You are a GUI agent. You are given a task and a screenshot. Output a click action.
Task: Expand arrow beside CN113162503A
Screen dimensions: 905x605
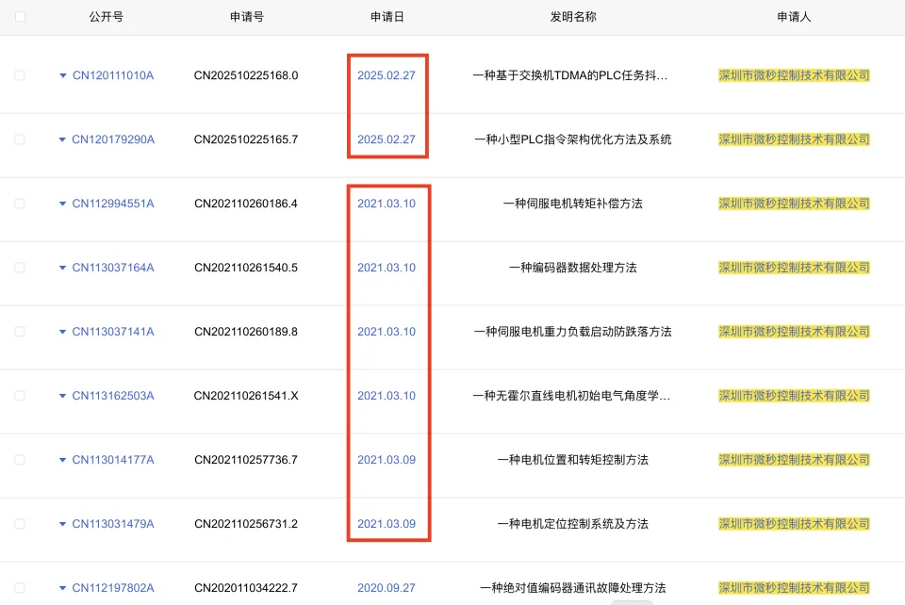pos(63,396)
